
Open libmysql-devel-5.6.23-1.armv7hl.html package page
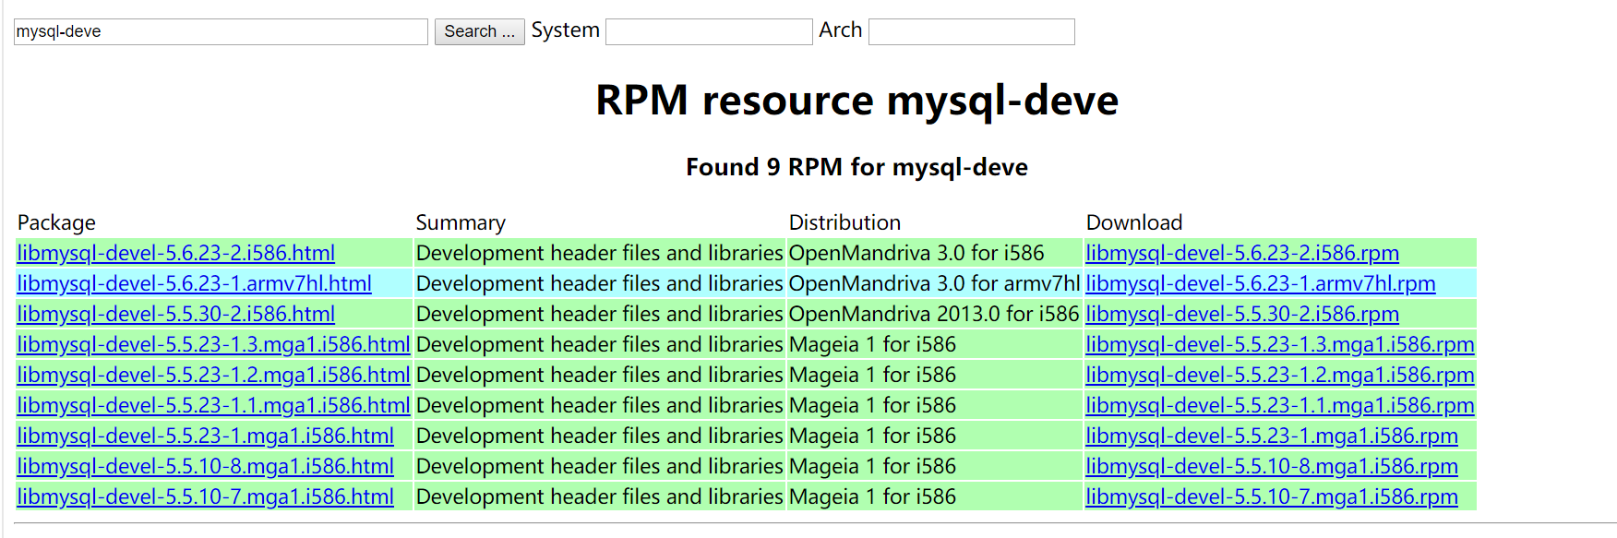[x=195, y=283]
